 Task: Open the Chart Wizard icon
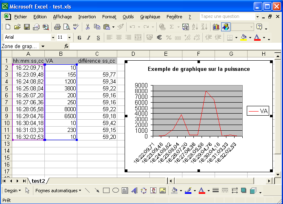(x=215, y=27)
